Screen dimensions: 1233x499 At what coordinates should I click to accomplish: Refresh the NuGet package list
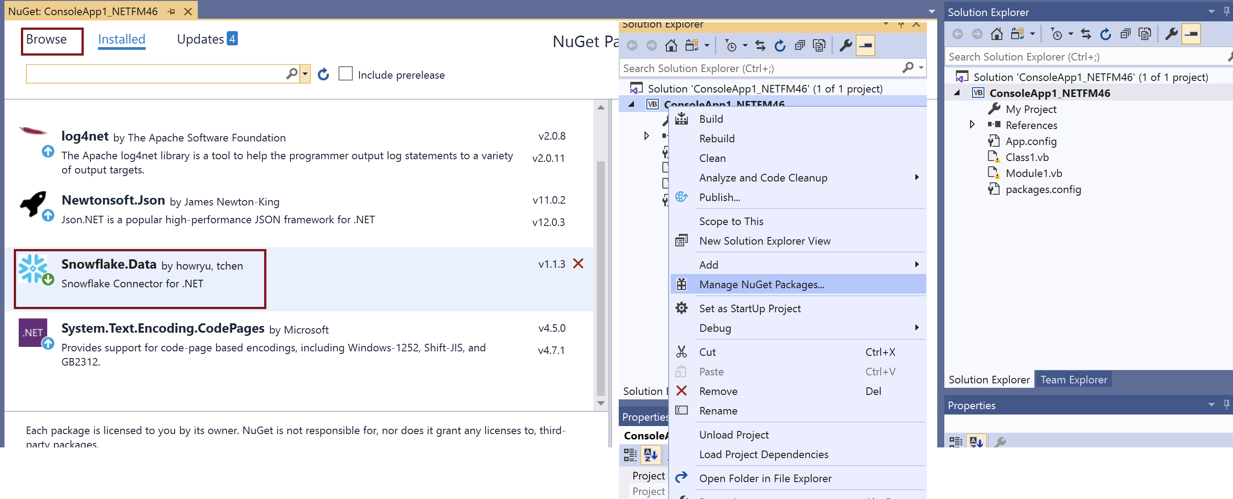(x=323, y=74)
